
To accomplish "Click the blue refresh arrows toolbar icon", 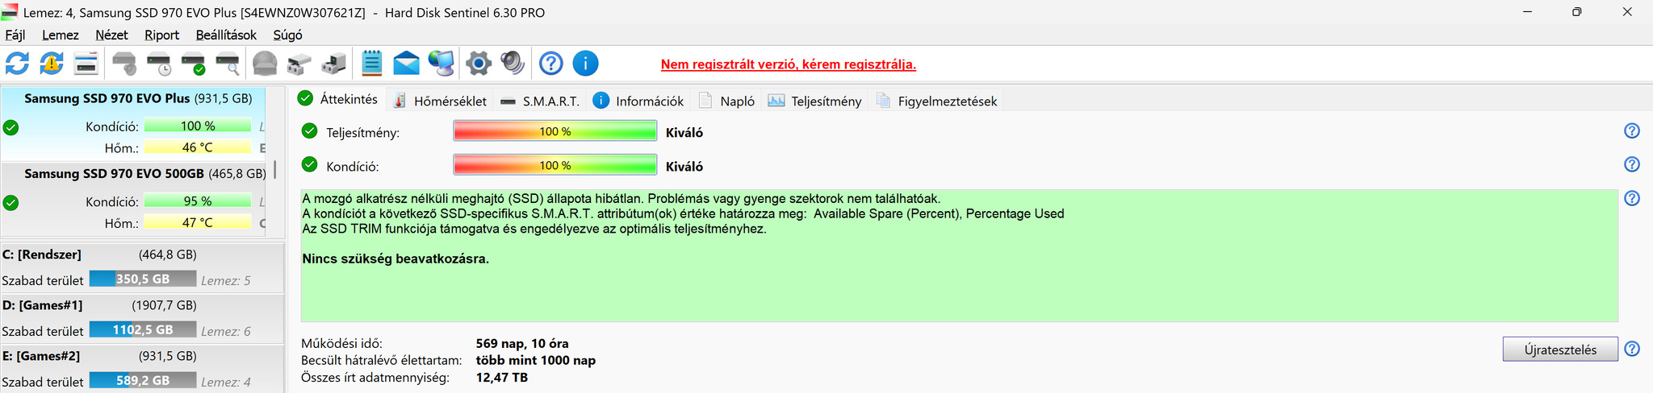I will click(x=17, y=63).
